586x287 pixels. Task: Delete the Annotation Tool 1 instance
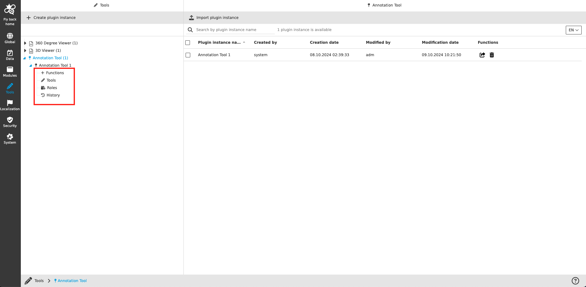(x=492, y=55)
